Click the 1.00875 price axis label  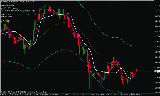pos(157,47)
